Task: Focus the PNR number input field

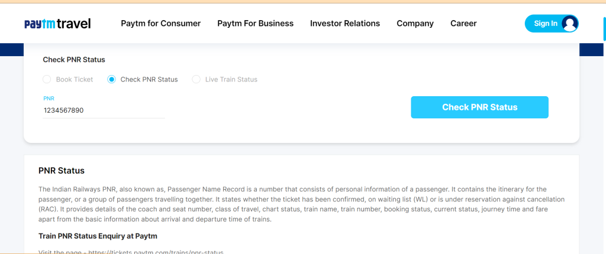Action: pos(104,111)
